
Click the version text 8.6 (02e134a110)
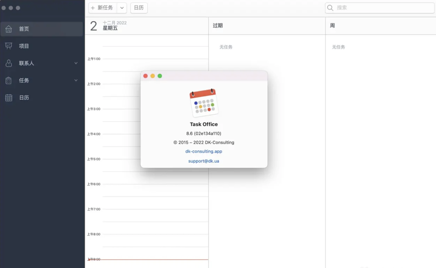click(204, 133)
